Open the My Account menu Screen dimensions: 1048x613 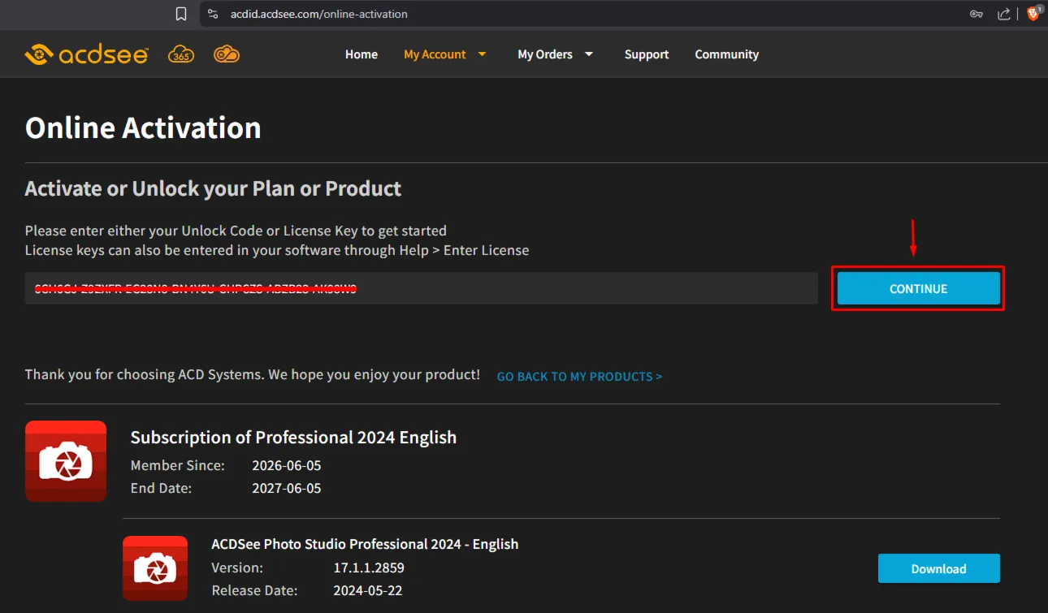point(435,54)
